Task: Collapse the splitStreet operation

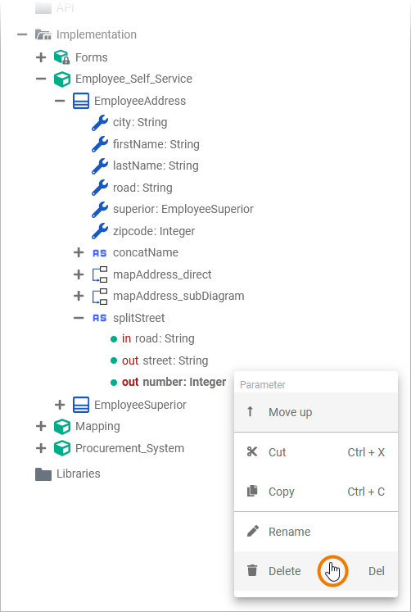Action: 79,318
